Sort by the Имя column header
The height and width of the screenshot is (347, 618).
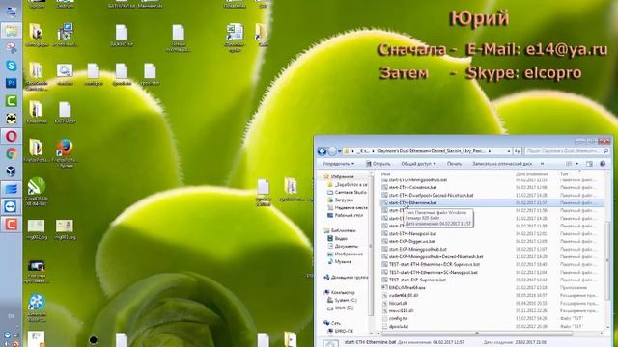[x=385, y=173]
